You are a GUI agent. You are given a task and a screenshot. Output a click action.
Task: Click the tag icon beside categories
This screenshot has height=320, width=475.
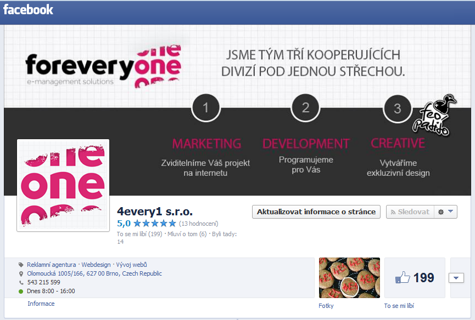pos(21,265)
